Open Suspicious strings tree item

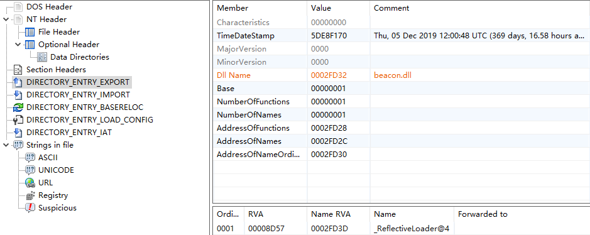57,208
